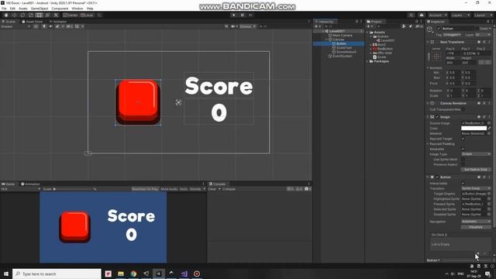This screenshot has height=279, width=496.
Task: Open Image Type dropdown
Action: click(476, 154)
